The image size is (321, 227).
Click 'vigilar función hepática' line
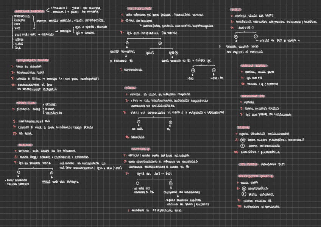184,200
